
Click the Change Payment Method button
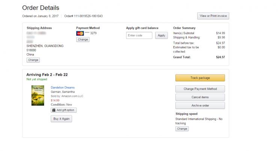(200, 89)
